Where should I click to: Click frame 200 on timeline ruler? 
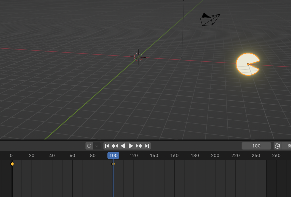point(215,155)
